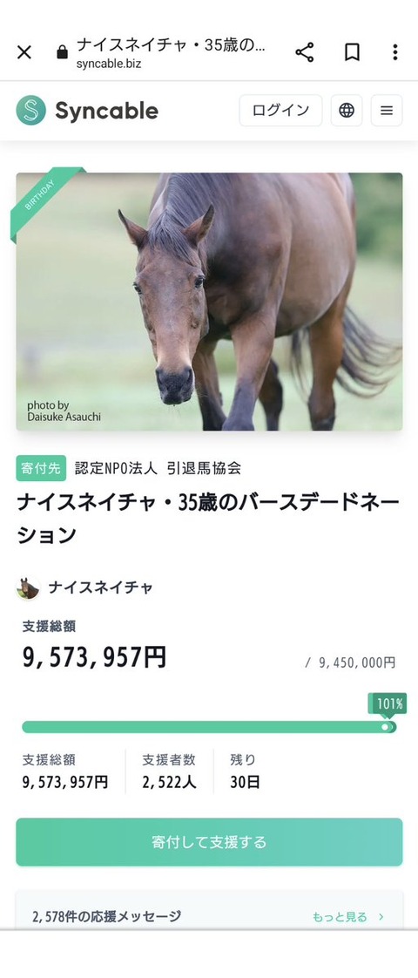Open the hamburger navigation menu
The image size is (418, 978).
387,111
